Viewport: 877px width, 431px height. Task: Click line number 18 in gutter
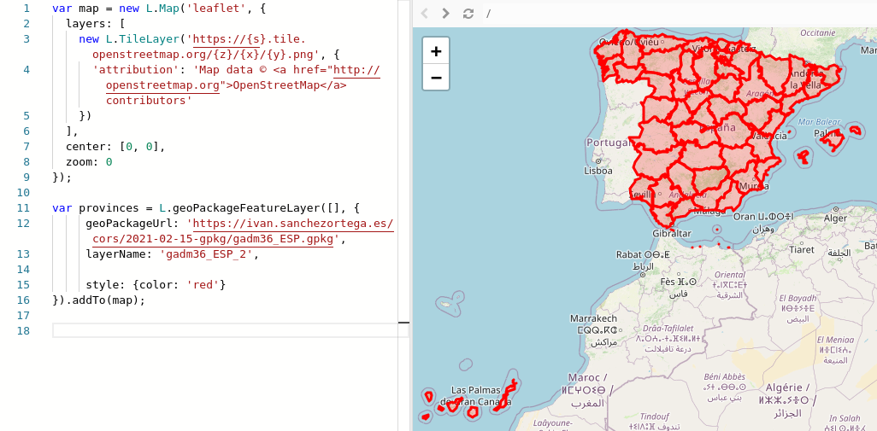(23, 331)
